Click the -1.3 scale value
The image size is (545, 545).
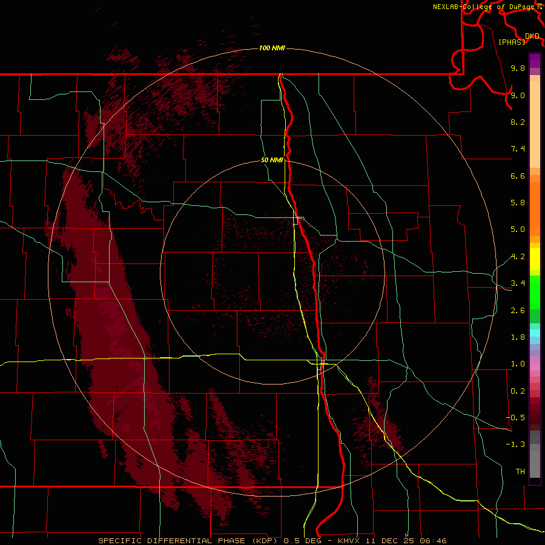coord(515,444)
